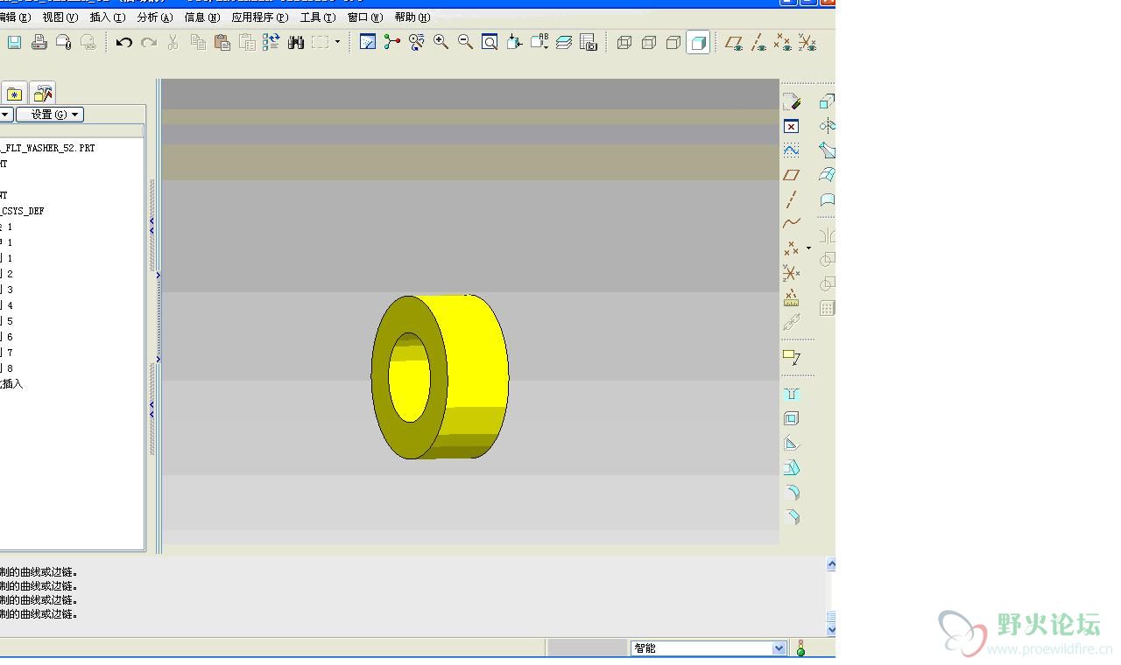
Task: Insert a datum coordinate system
Action: (x=792, y=273)
